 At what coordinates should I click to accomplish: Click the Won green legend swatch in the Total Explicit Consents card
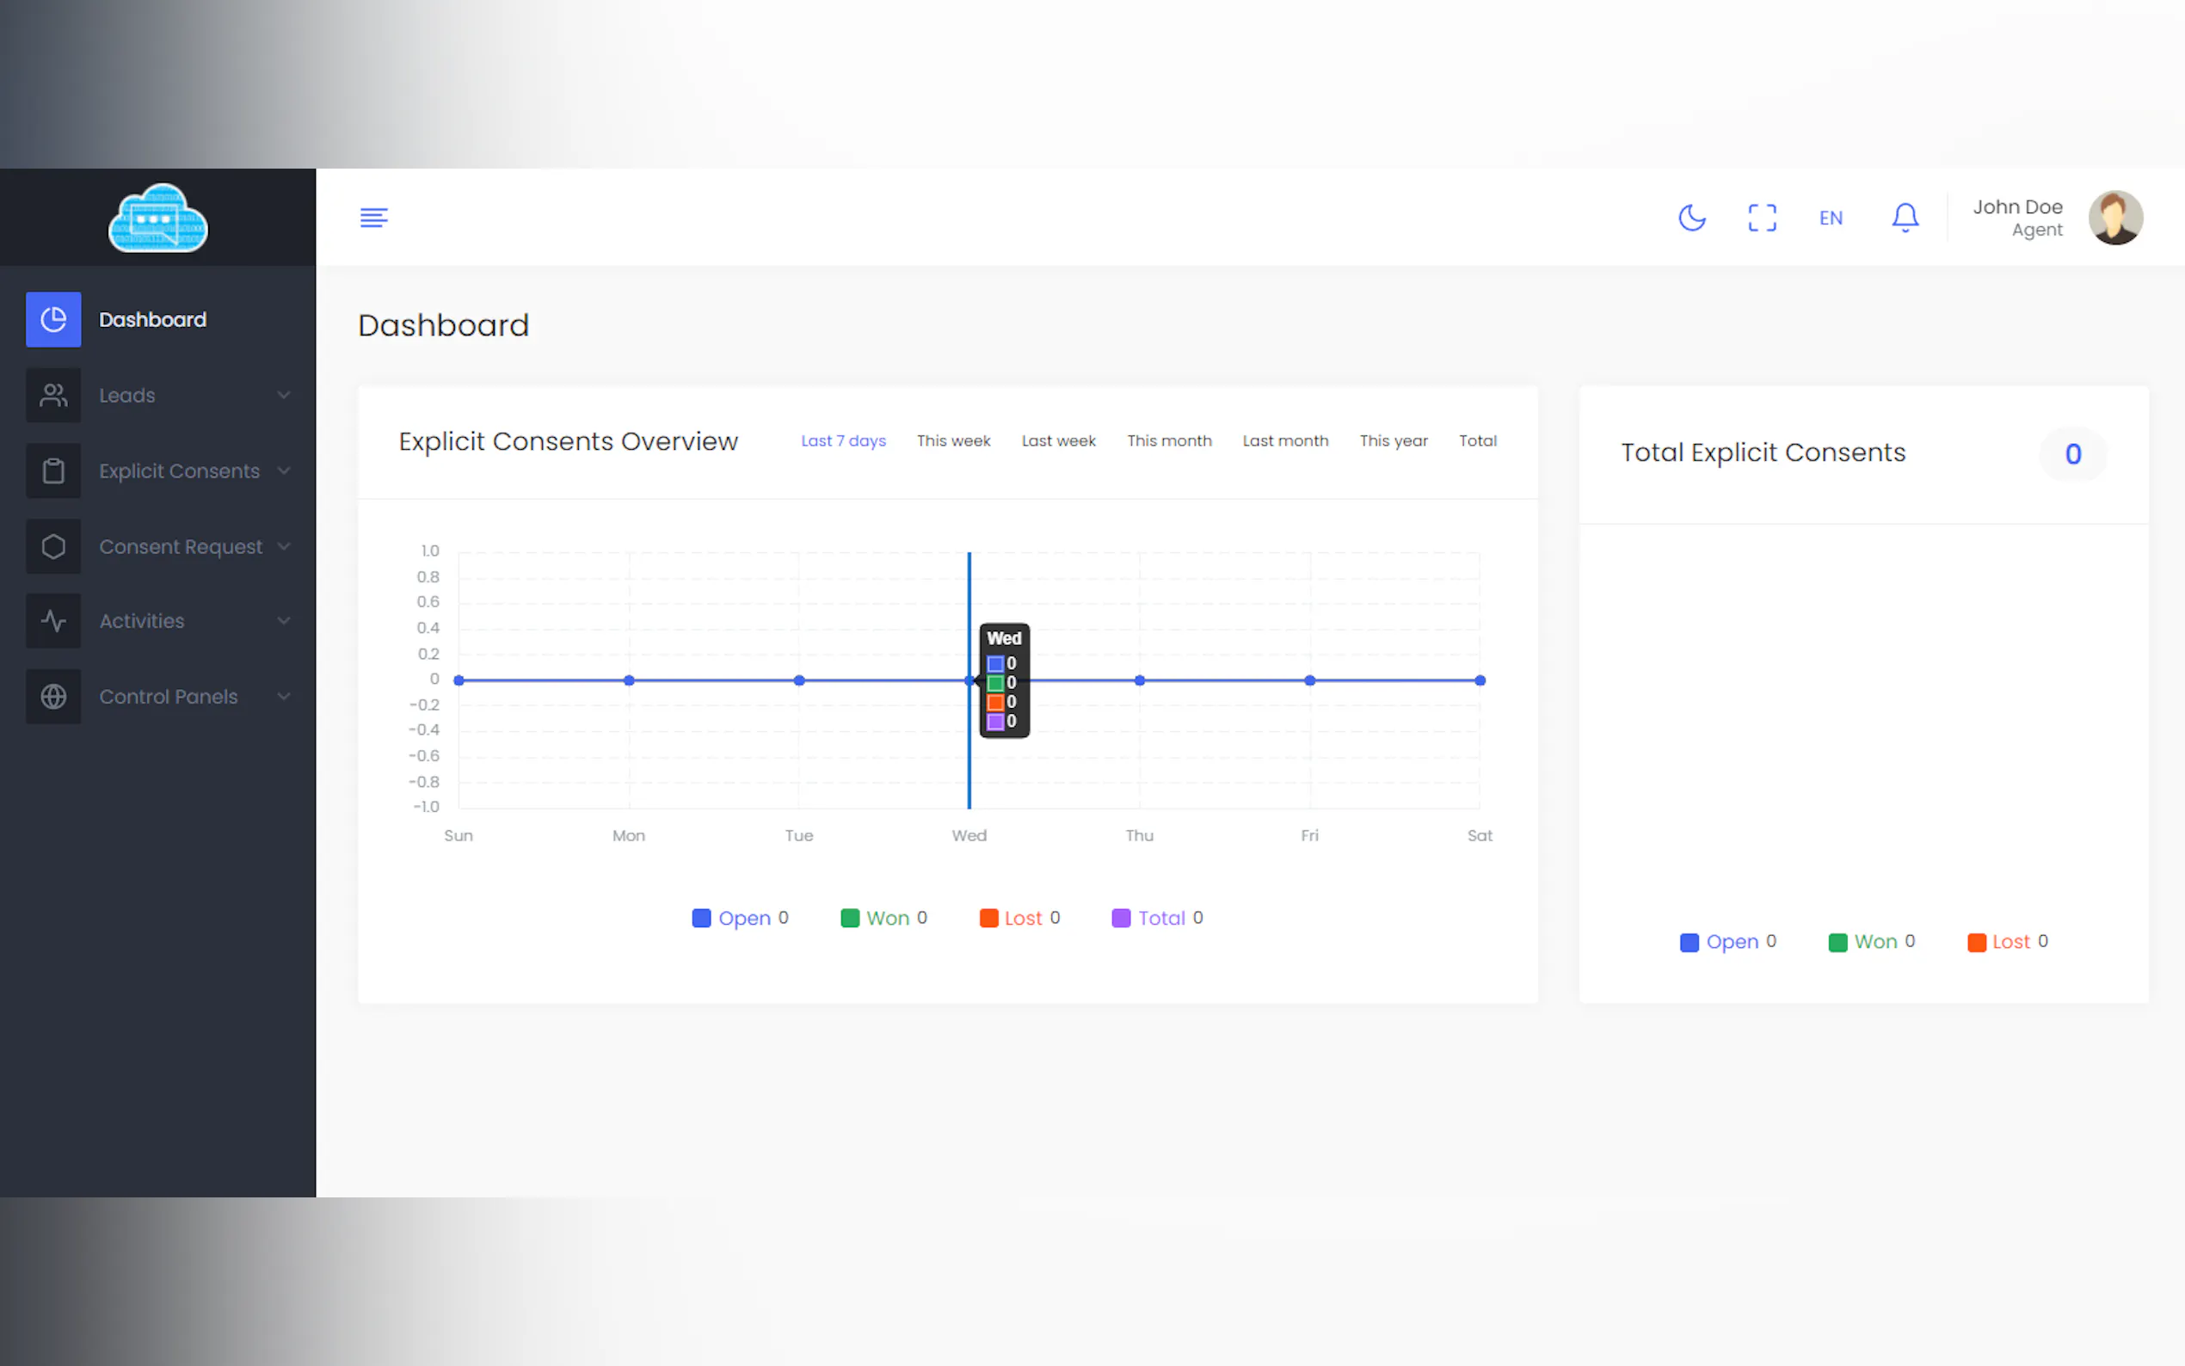tap(1837, 942)
